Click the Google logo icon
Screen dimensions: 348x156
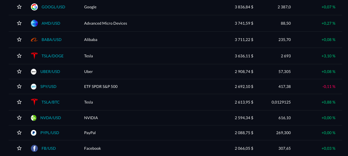[34, 7]
